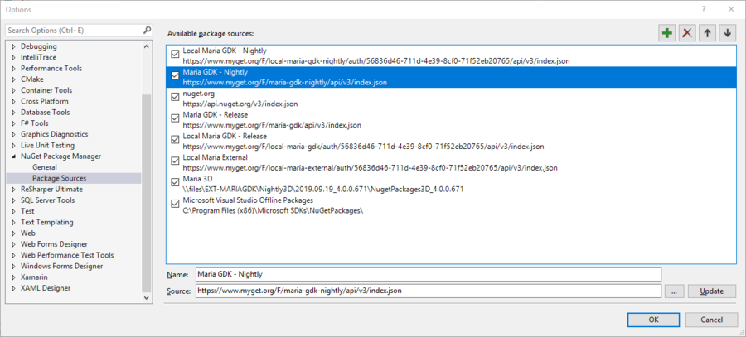Close the Options dialog window
This screenshot has height=337, width=746.
pyautogui.click(x=731, y=9)
